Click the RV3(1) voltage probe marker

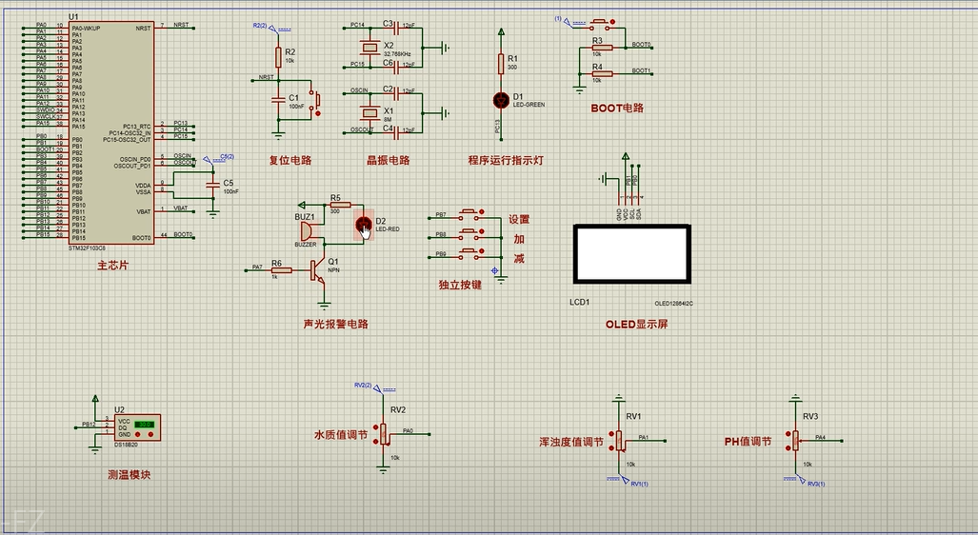coord(803,480)
